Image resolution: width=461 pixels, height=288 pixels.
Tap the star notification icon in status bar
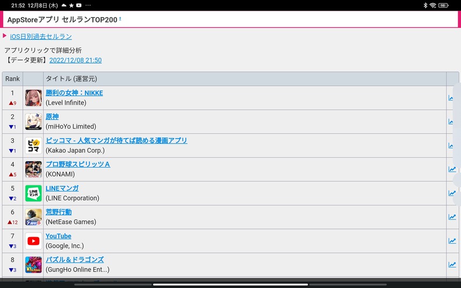coord(71,5)
